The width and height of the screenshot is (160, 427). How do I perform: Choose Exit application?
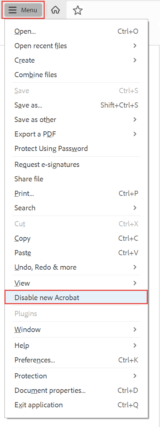click(x=76, y=405)
